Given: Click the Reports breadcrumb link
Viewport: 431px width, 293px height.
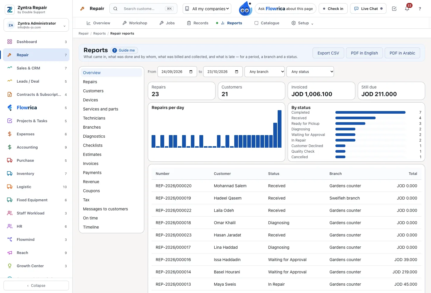Looking at the screenshot, I should (x=99, y=33).
